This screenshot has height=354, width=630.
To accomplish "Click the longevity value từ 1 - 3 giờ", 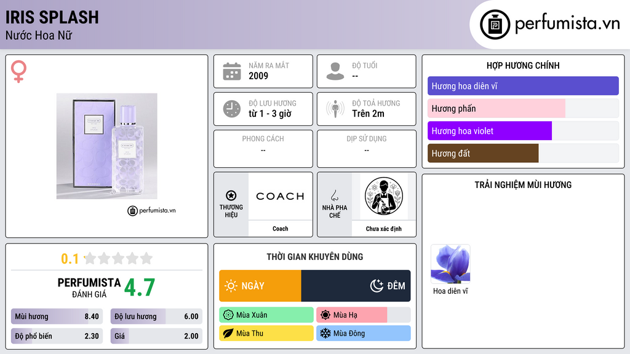I will 270,114.
